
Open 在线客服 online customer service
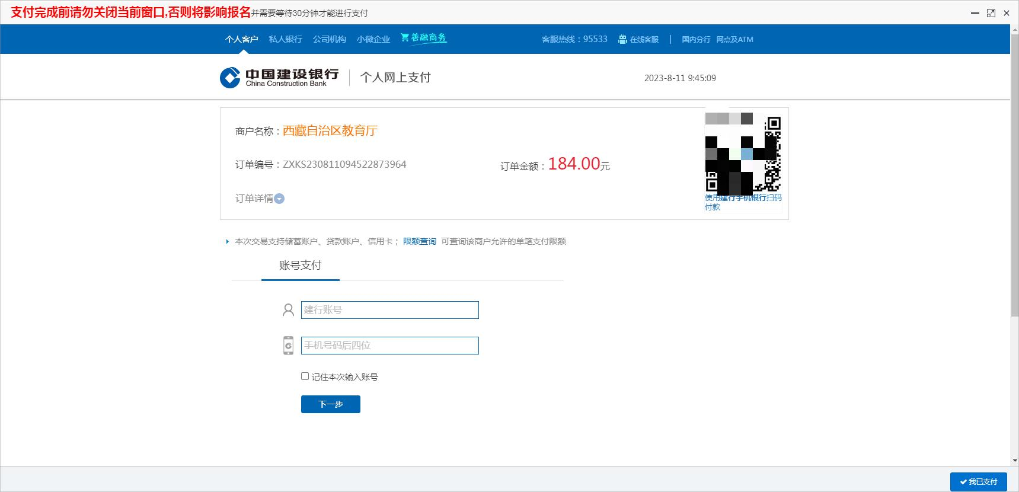[x=638, y=40]
